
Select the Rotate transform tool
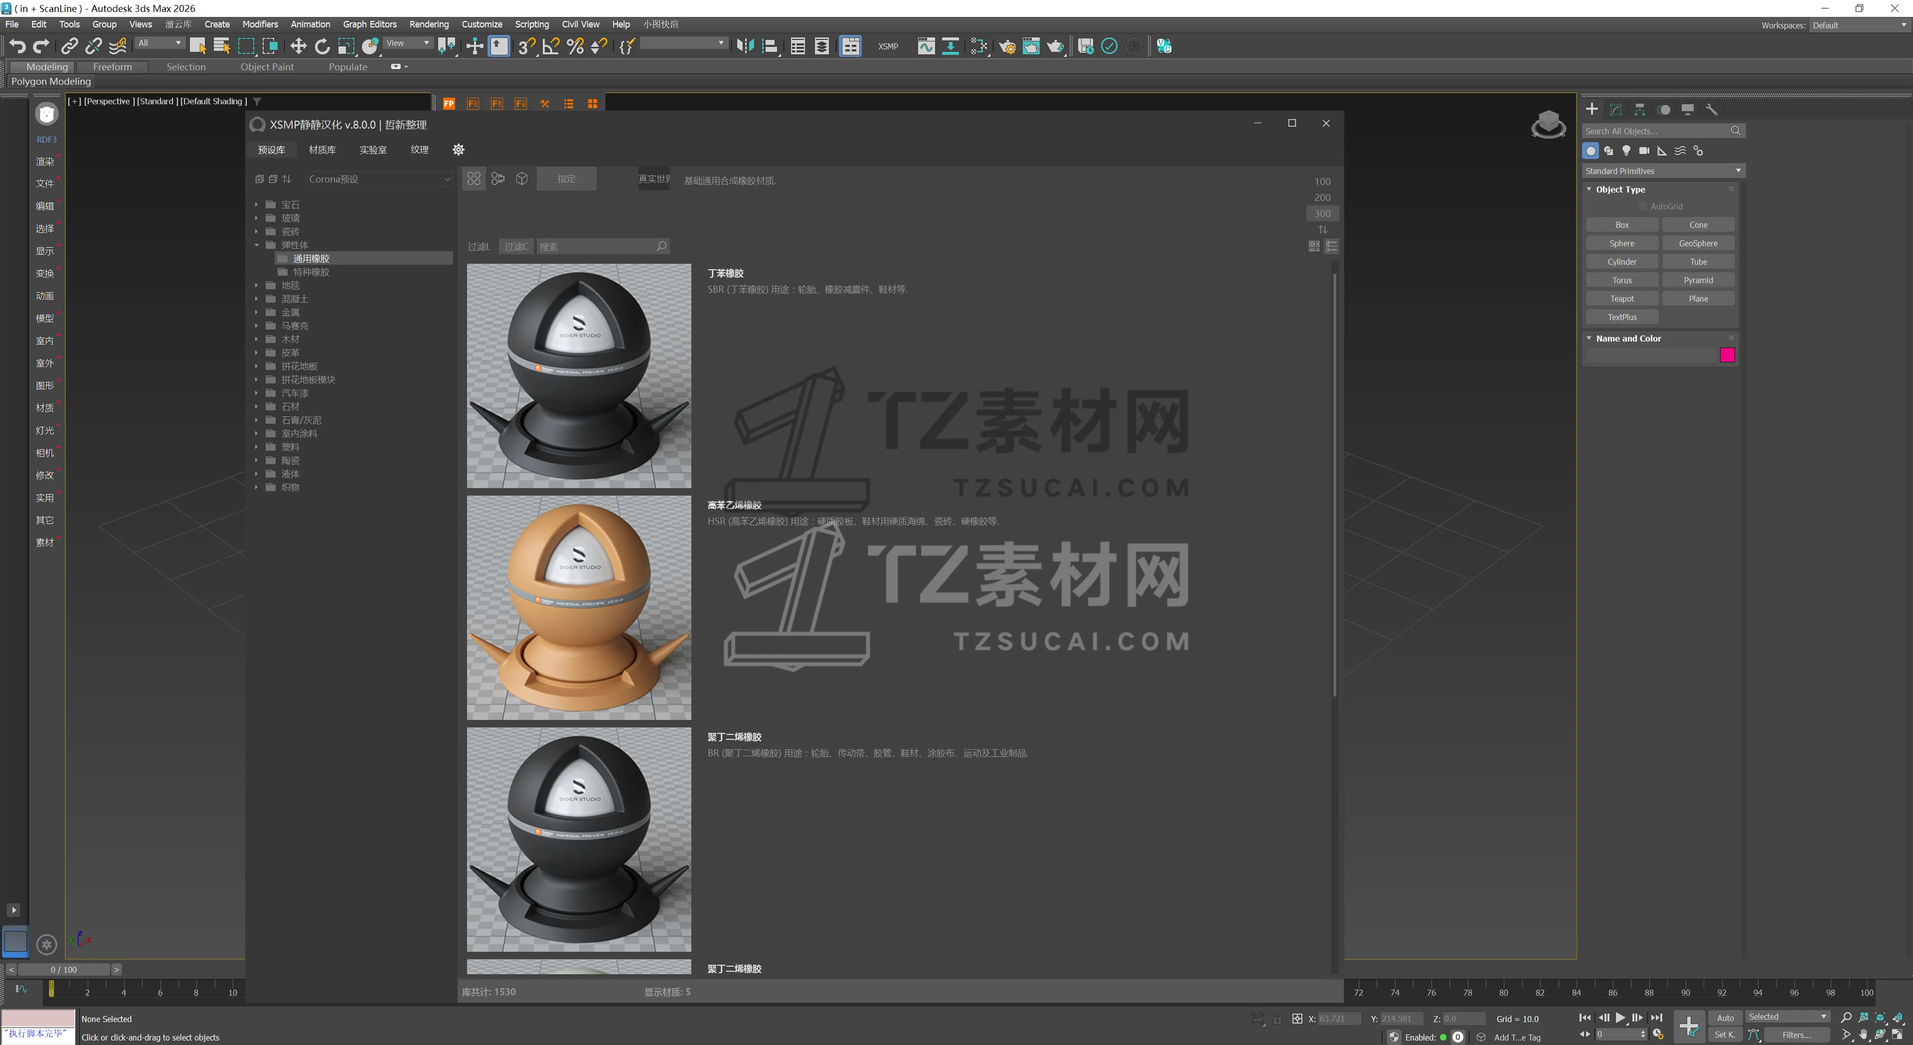321,46
